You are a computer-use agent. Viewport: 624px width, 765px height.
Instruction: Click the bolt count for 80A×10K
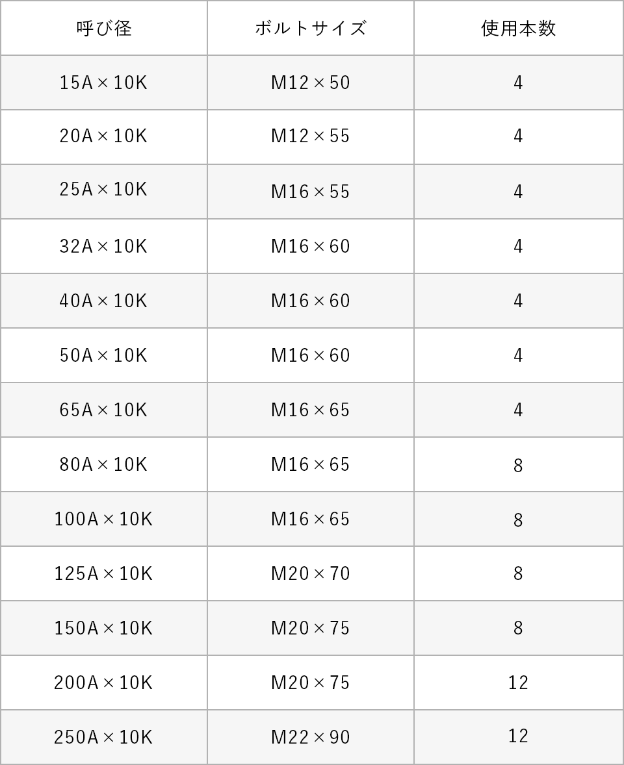pos(518,465)
